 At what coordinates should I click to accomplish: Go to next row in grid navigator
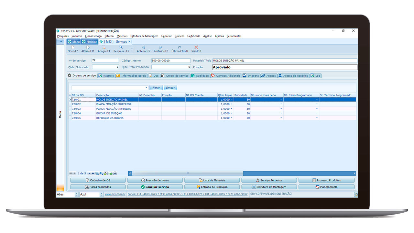tap(89, 173)
